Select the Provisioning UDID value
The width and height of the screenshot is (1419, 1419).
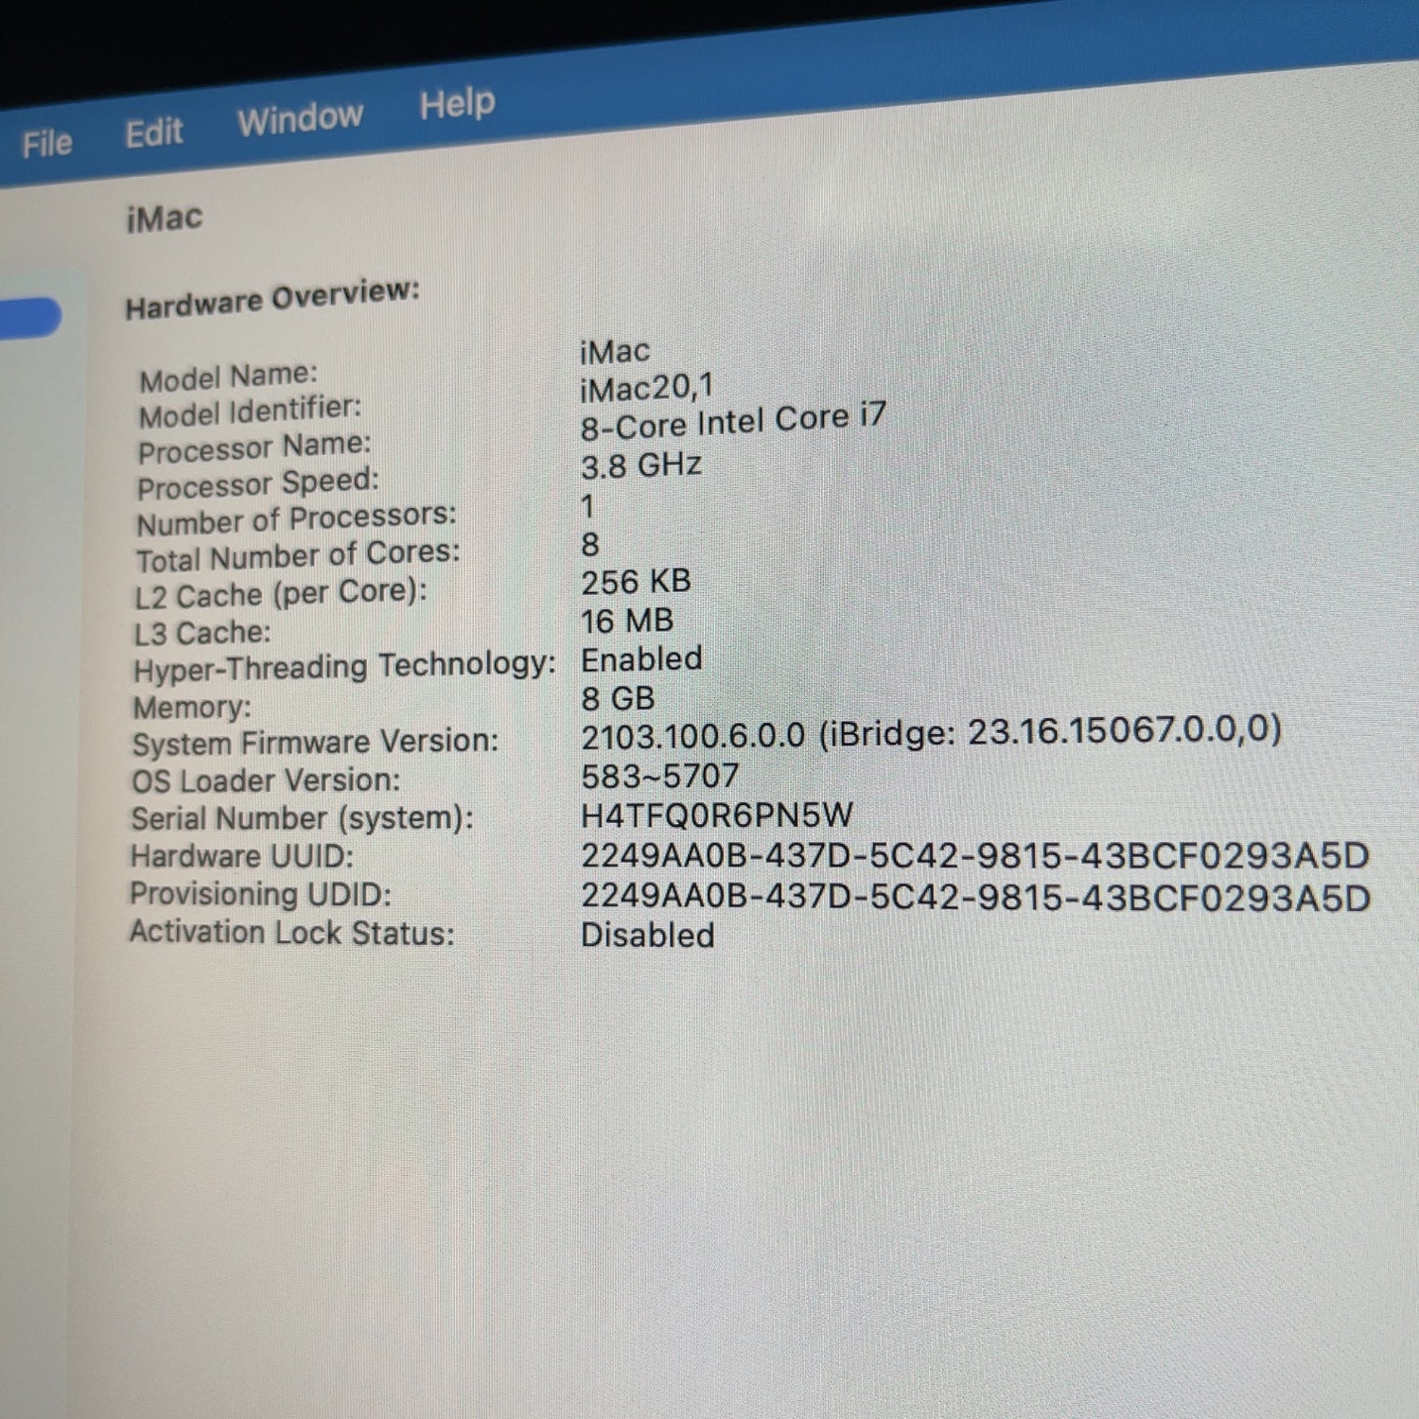tap(976, 897)
